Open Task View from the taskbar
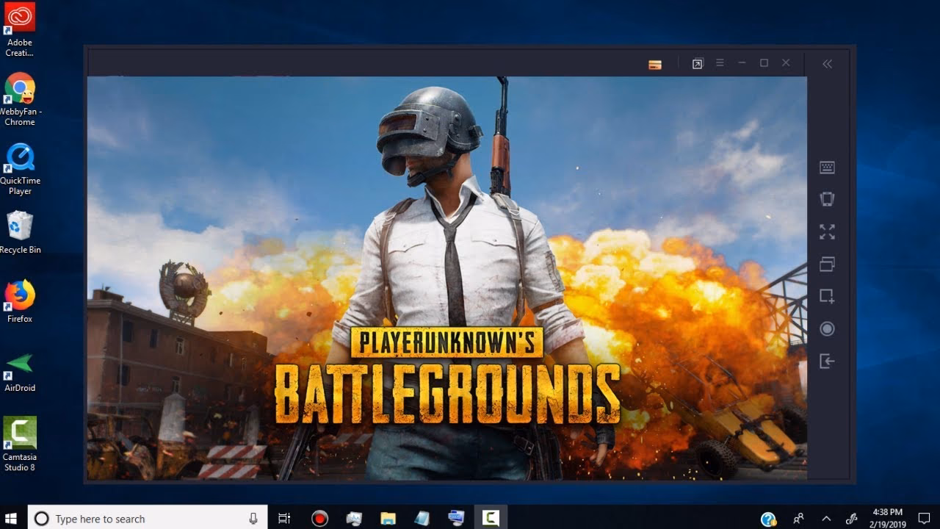The image size is (940, 529). [284, 518]
